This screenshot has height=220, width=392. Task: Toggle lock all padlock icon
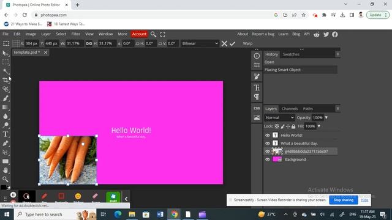293,127
